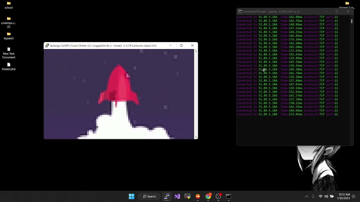Open OBS Studio from the taskbar
The image size is (360, 202).
pos(219,196)
